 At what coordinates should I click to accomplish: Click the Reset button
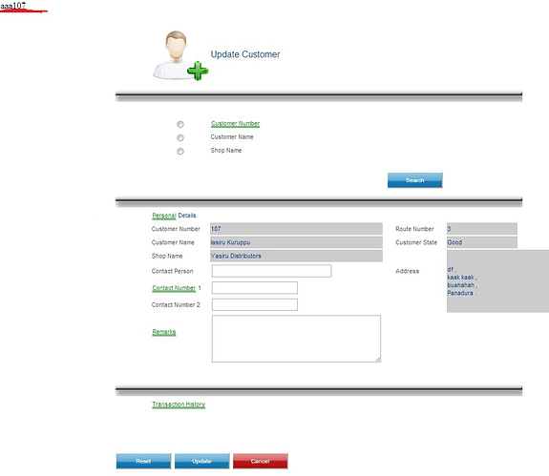pyautogui.click(x=143, y=461)
